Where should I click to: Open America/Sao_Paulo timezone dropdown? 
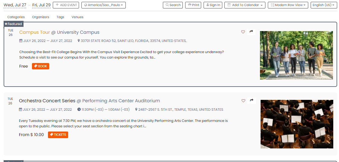(103, 5)
